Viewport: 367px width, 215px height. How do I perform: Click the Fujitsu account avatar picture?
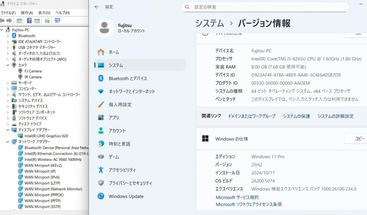click(104, 28)
